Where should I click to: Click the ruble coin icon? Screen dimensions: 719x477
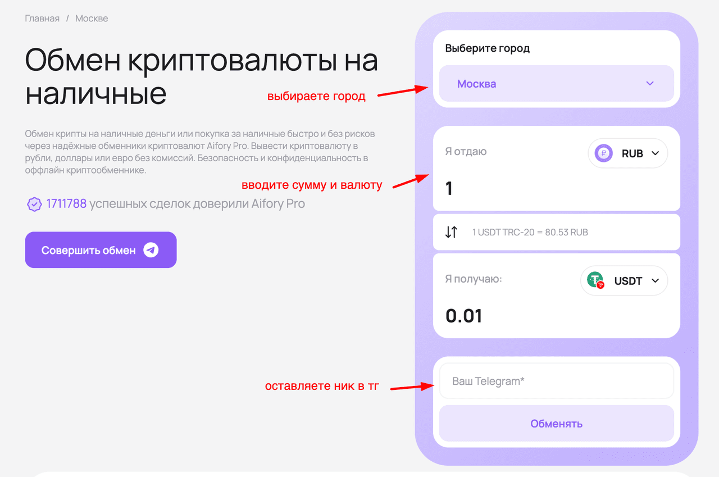pos(603,153)
